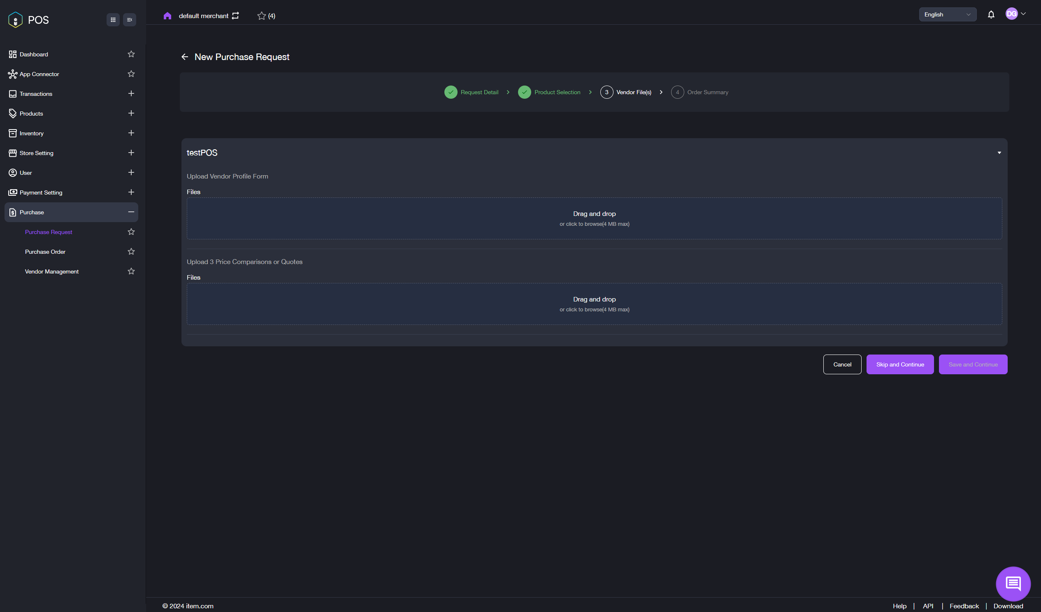Open the notifications bell
The image size is (1041, 612).
(x=991, y=15)
